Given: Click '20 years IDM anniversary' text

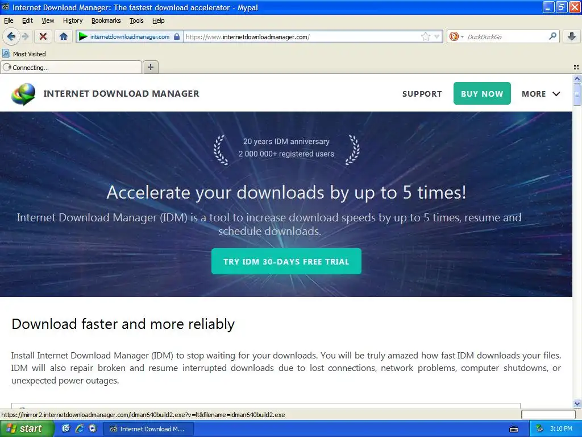Looking at the screenshot, I should coord(286,141).
